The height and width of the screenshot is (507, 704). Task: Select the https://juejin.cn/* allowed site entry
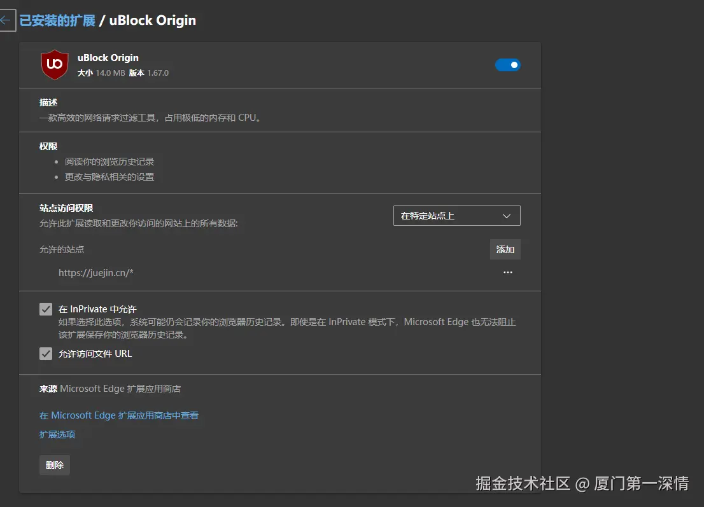point(96,273)
